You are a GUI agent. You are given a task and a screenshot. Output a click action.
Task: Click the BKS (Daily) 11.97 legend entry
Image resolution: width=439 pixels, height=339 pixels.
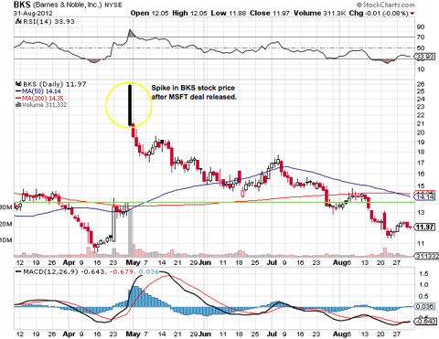coord(55,84)
